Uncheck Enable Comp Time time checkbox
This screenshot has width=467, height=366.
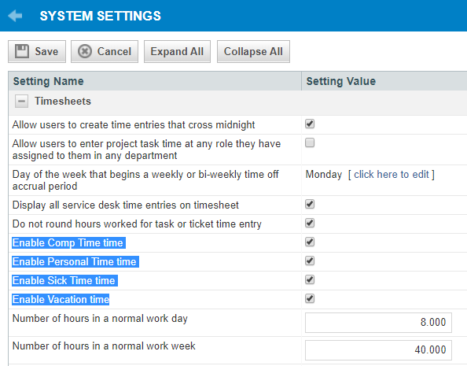[x=310, y=242]
